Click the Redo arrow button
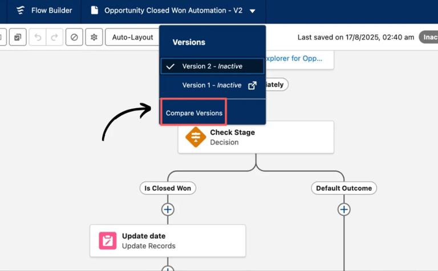This screenshot has height=271, width=438. pos(55,38)
